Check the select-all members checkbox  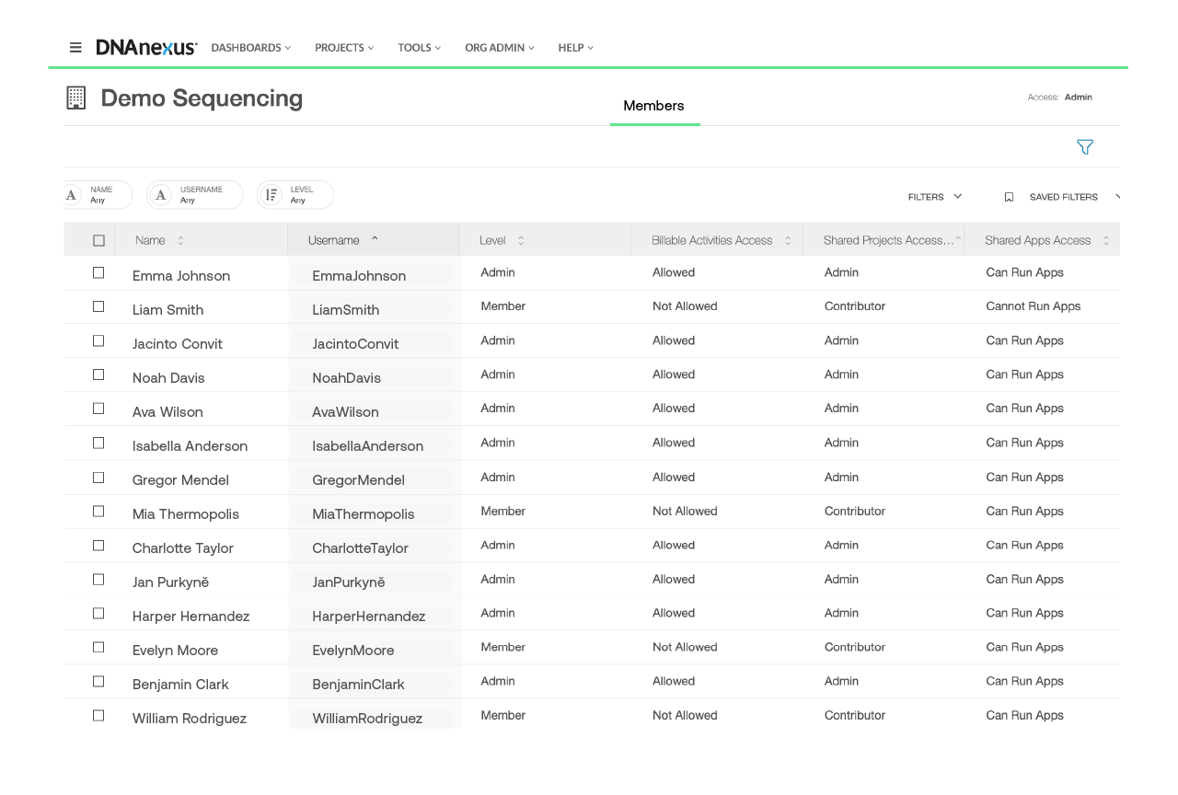pos(98,240)
